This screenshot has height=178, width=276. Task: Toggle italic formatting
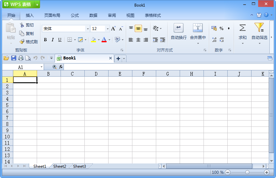[53, 40]
